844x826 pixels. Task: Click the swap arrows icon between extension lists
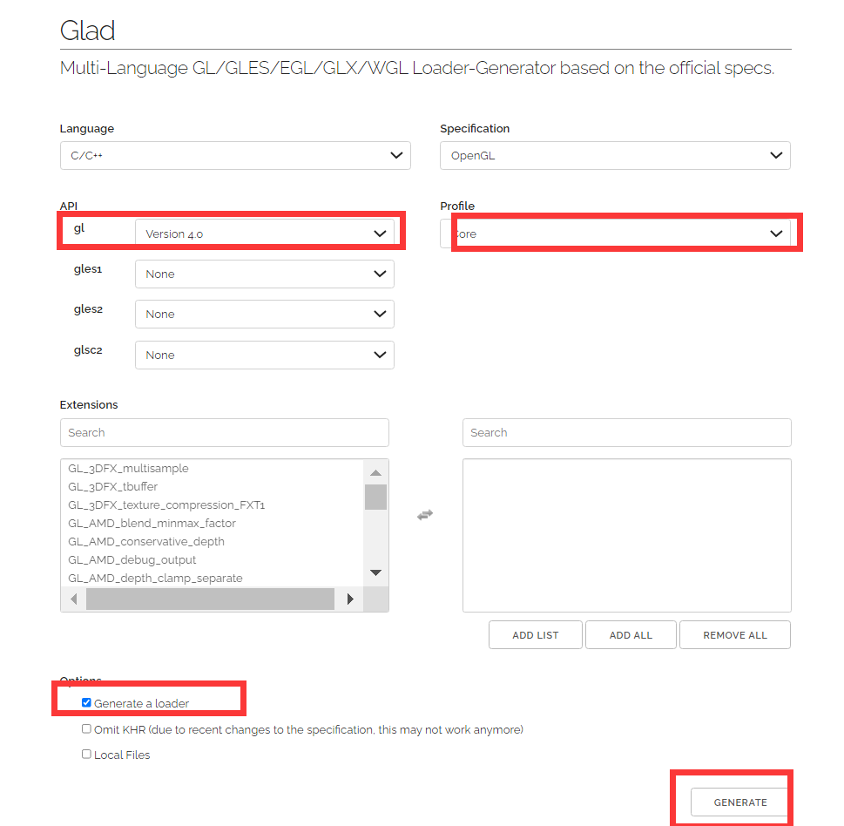(x=425, y=515)
